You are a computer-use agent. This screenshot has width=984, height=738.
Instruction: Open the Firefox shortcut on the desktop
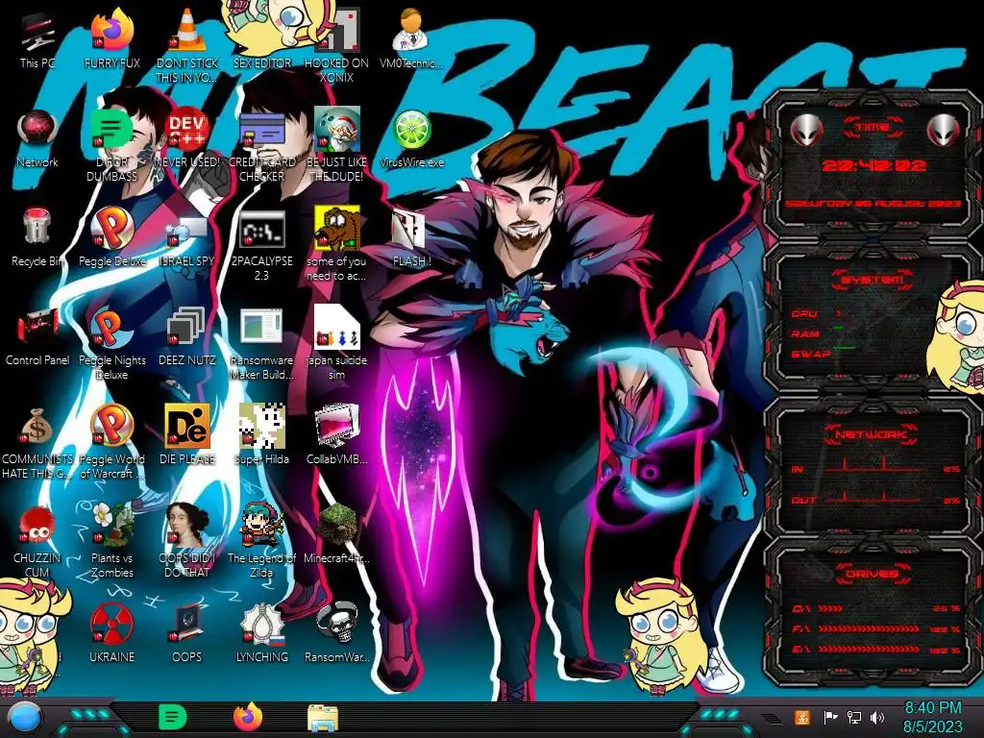[x=111, y=39]
